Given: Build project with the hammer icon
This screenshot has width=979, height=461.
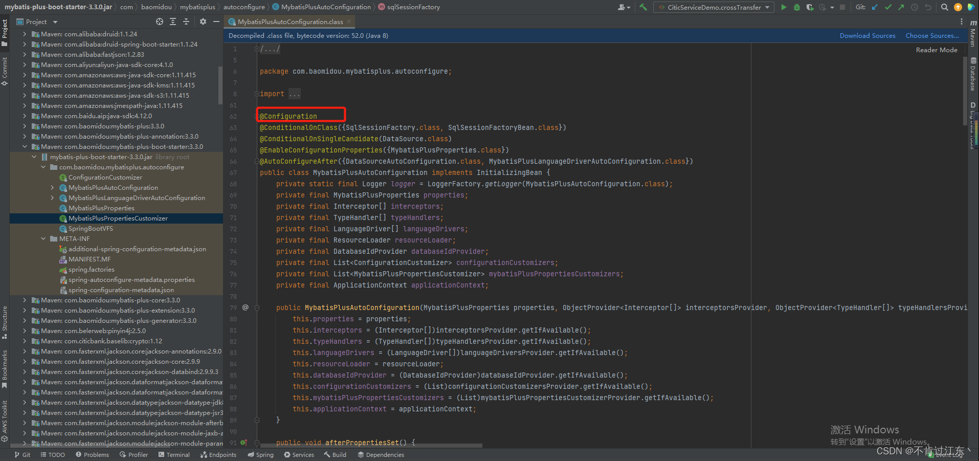Looking at the screenshot, I should [x=643, y=7].
